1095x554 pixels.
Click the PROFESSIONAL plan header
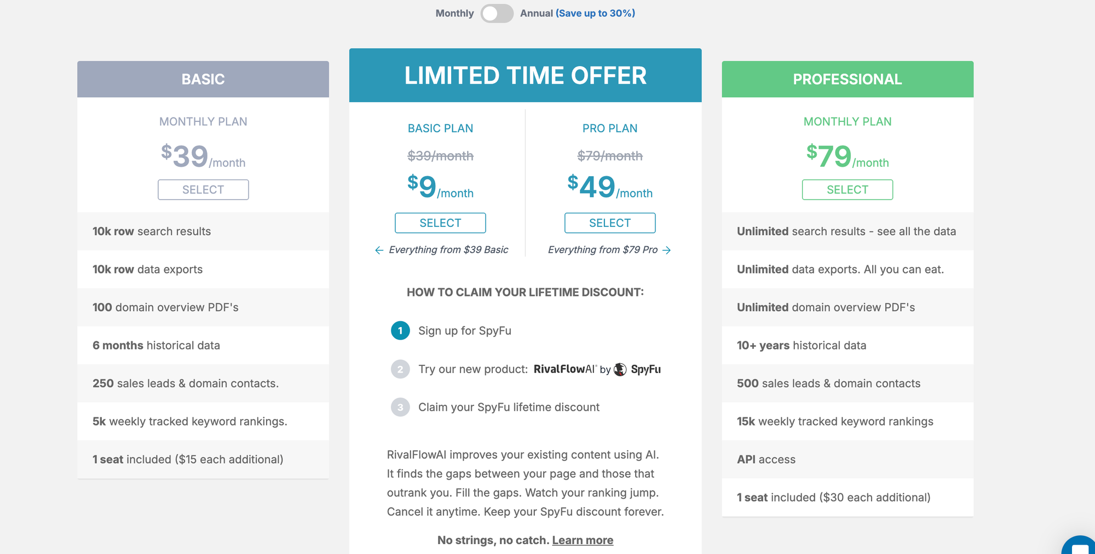tap(847, 79)
